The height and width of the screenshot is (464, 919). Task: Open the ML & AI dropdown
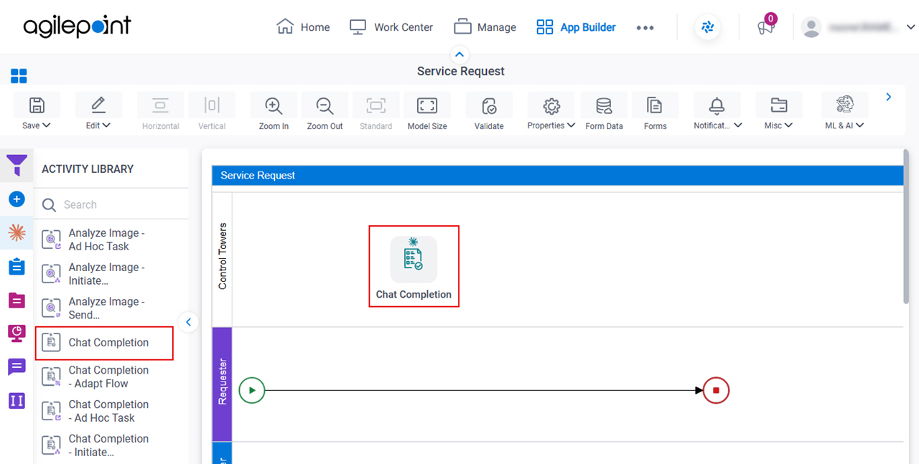click(844, 113)
